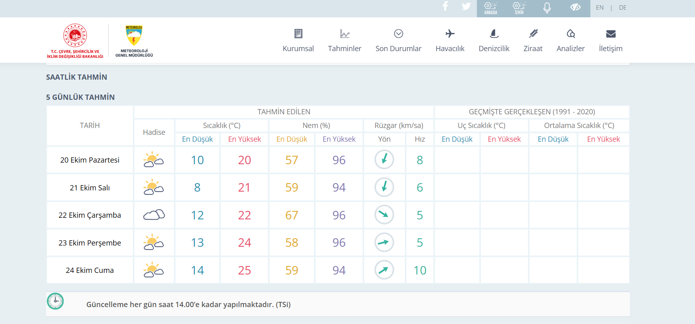695x324 pixels.
Task: Open the Twitter bird icon
Action: coord(466,6)
